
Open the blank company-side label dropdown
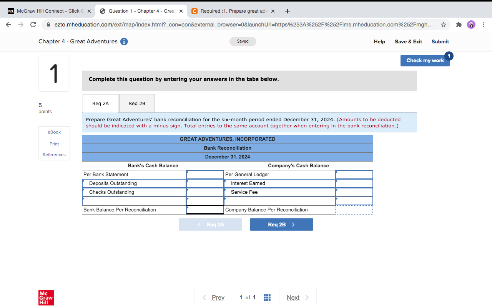coord(280,201)
